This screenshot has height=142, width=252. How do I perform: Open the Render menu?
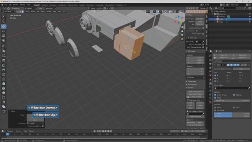click(x=16, y=5)
